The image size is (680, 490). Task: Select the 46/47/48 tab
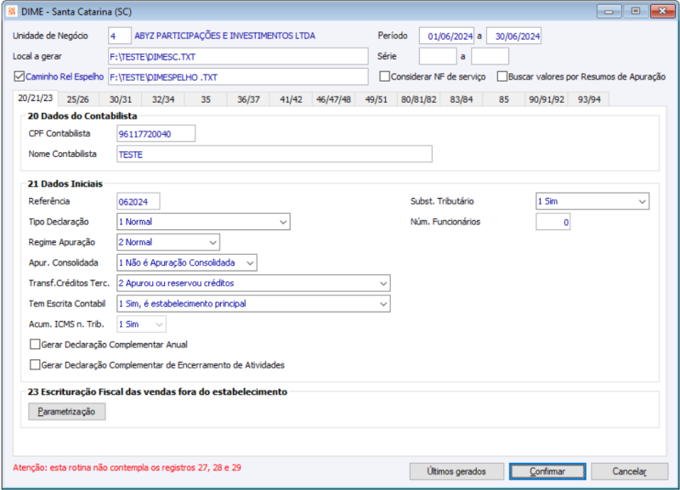coord(333,99)
